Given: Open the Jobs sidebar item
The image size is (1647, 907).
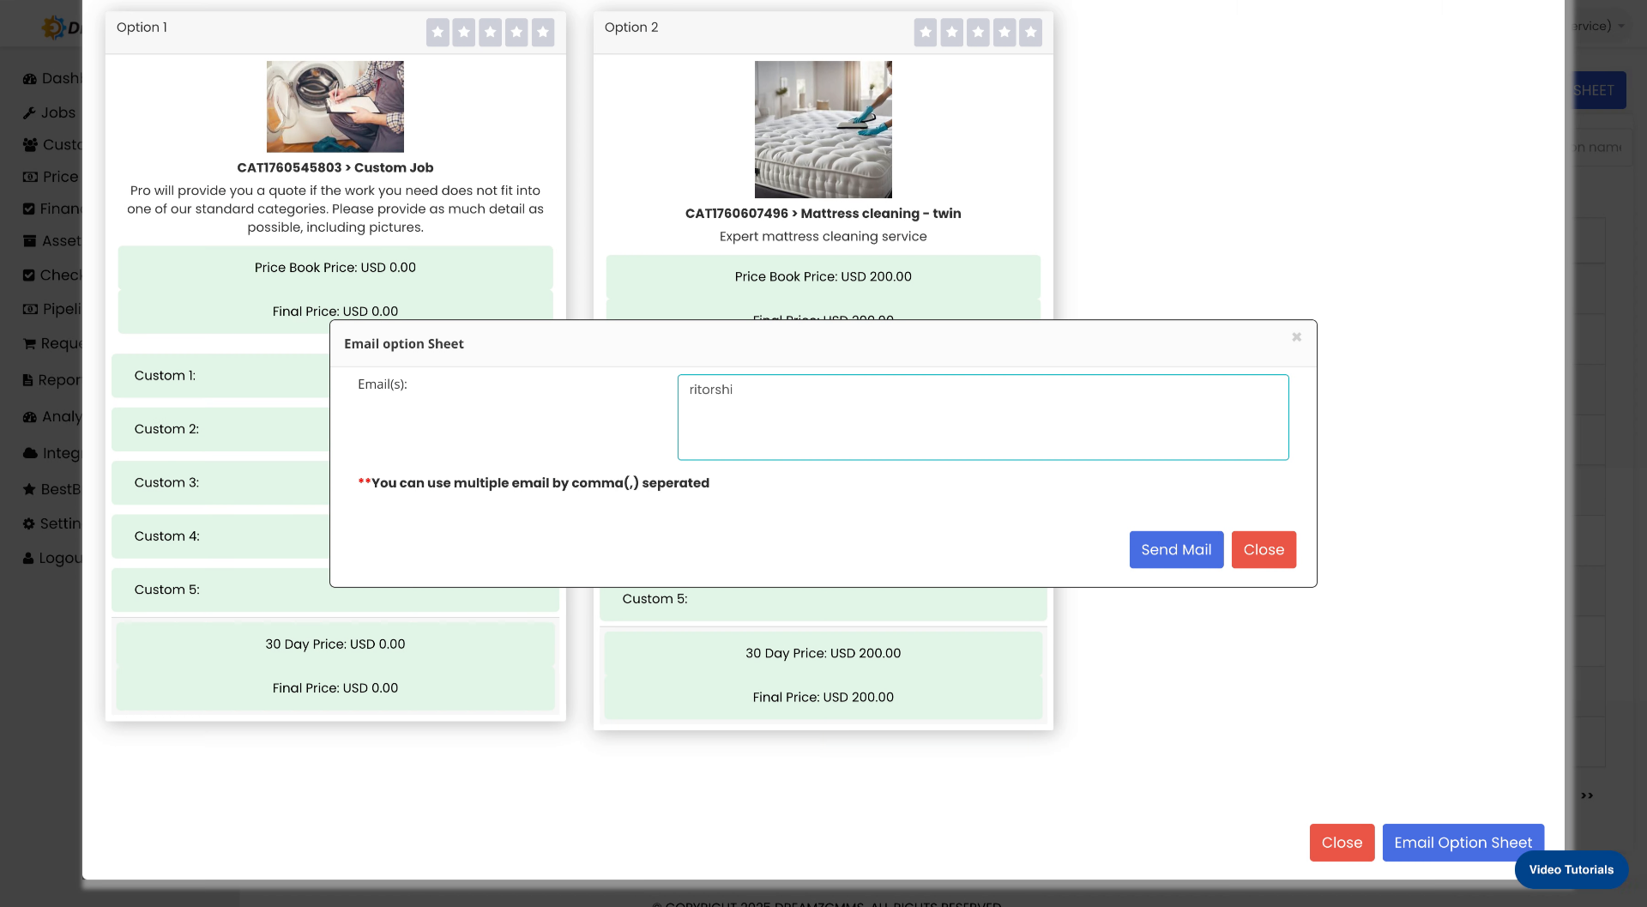Looking at the screenshot, I should pyautogui.click(x=49, y=112).
